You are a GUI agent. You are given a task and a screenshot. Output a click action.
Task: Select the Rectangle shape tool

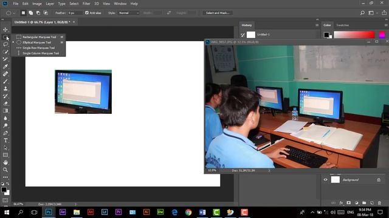tap(5, 155)
